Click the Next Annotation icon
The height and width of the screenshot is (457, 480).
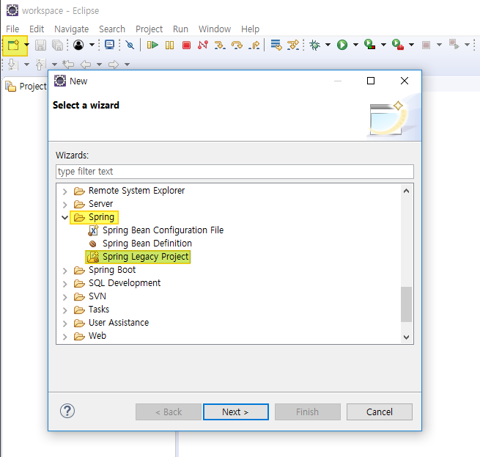tap(13, 65)
